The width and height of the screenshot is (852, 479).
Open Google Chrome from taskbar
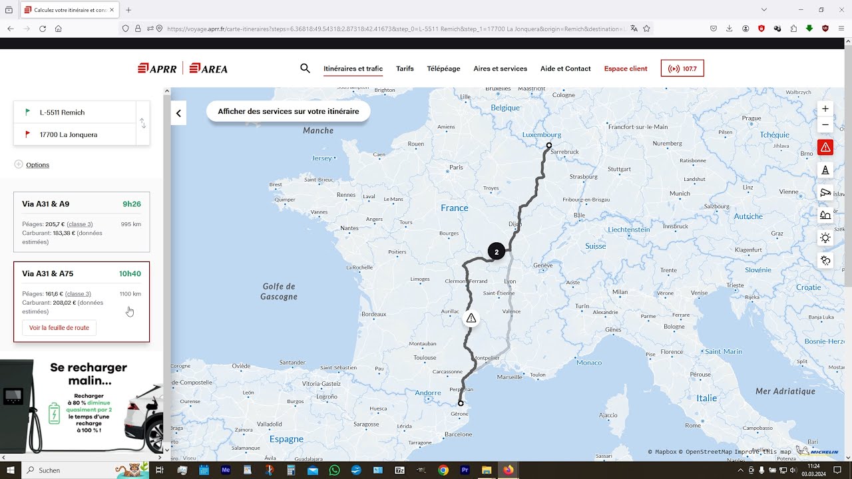click(443, 470)
